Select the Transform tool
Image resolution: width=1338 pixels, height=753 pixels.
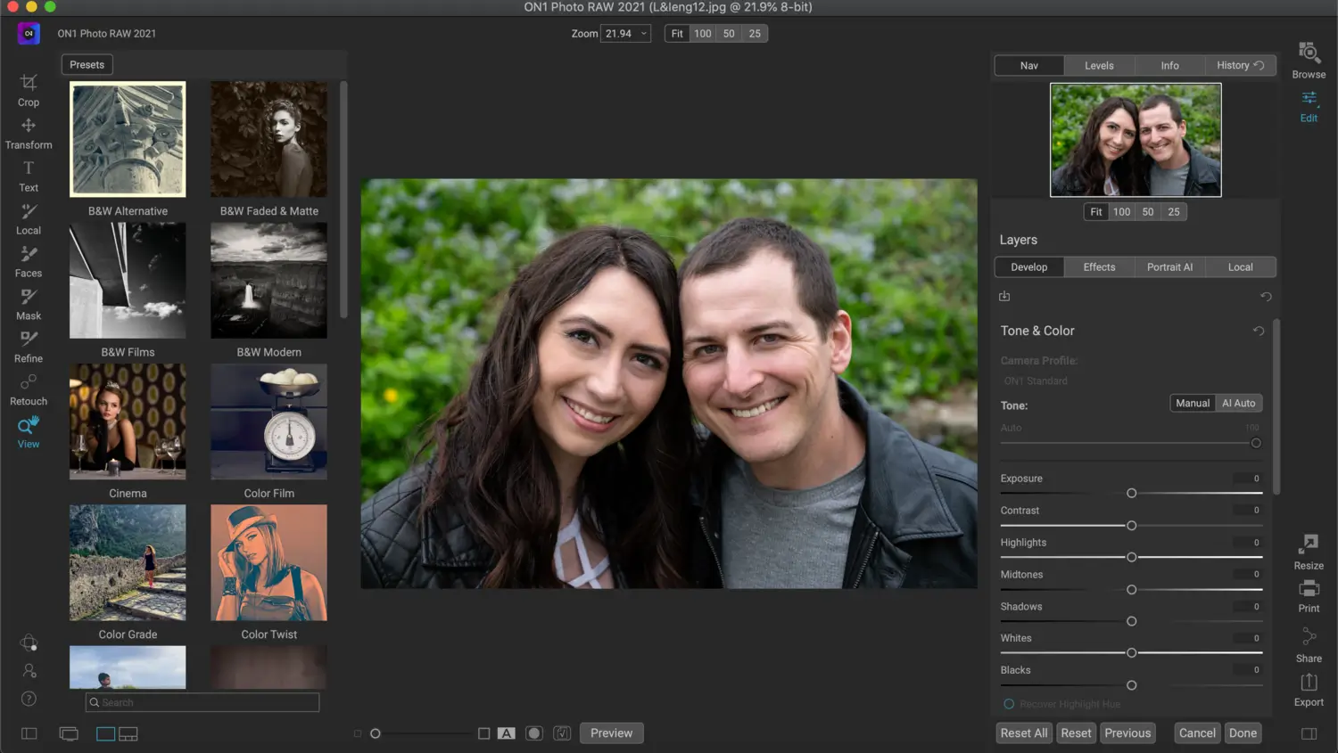[x=28, y=135]
